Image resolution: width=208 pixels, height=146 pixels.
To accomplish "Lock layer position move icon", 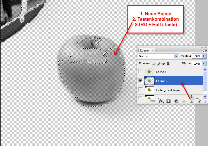I will pyautogui.click(x=163, y=63).
